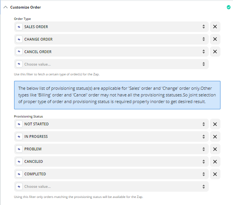
Task: Click the app icon beside CHANGE ORDER
Action: [x=19, y=39]
